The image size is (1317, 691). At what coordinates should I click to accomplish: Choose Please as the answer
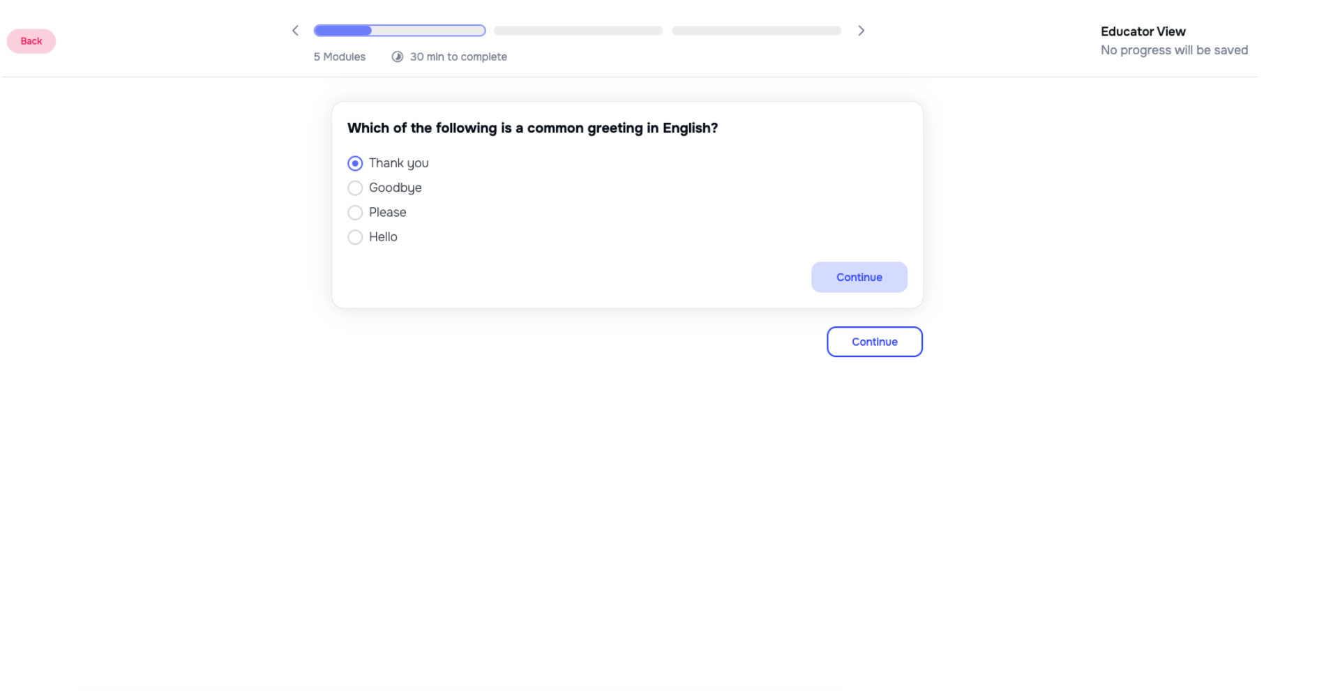[355, 213]
